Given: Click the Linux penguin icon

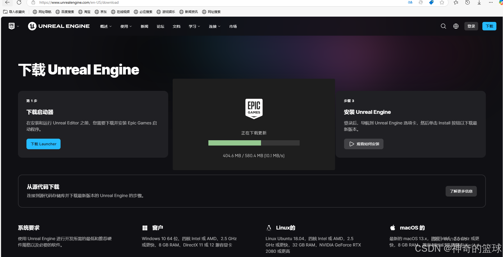Looking at the screenshot, I should [x=269, y=228].
